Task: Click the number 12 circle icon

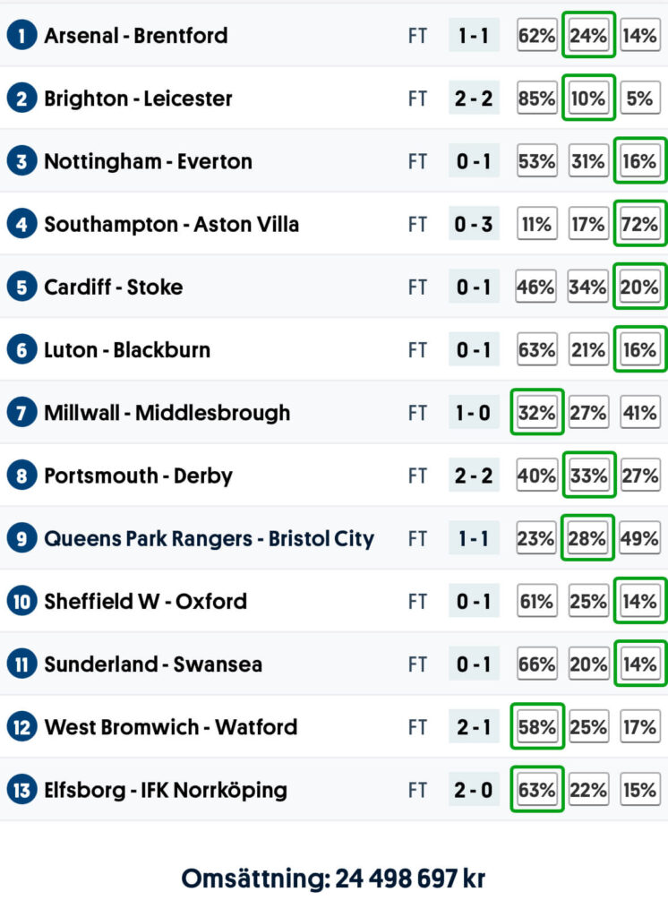Action: point(21,727)
